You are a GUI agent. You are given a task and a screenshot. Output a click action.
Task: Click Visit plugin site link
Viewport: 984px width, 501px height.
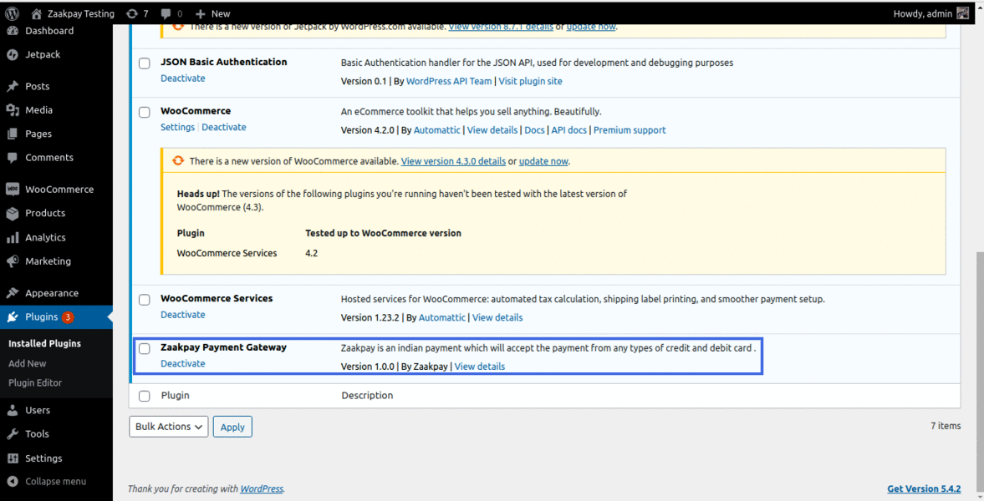click(530, 81)
